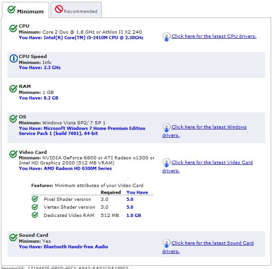Viewport: 273px width, 269px height.
Task: Click the Video Card drivers download disc icon
Action: pyautogui.click(x=166, y=163)
